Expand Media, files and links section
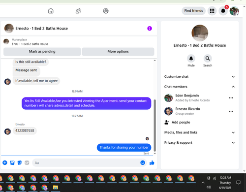The height and width of the screenshot is (192, 246). coord(200,132)
